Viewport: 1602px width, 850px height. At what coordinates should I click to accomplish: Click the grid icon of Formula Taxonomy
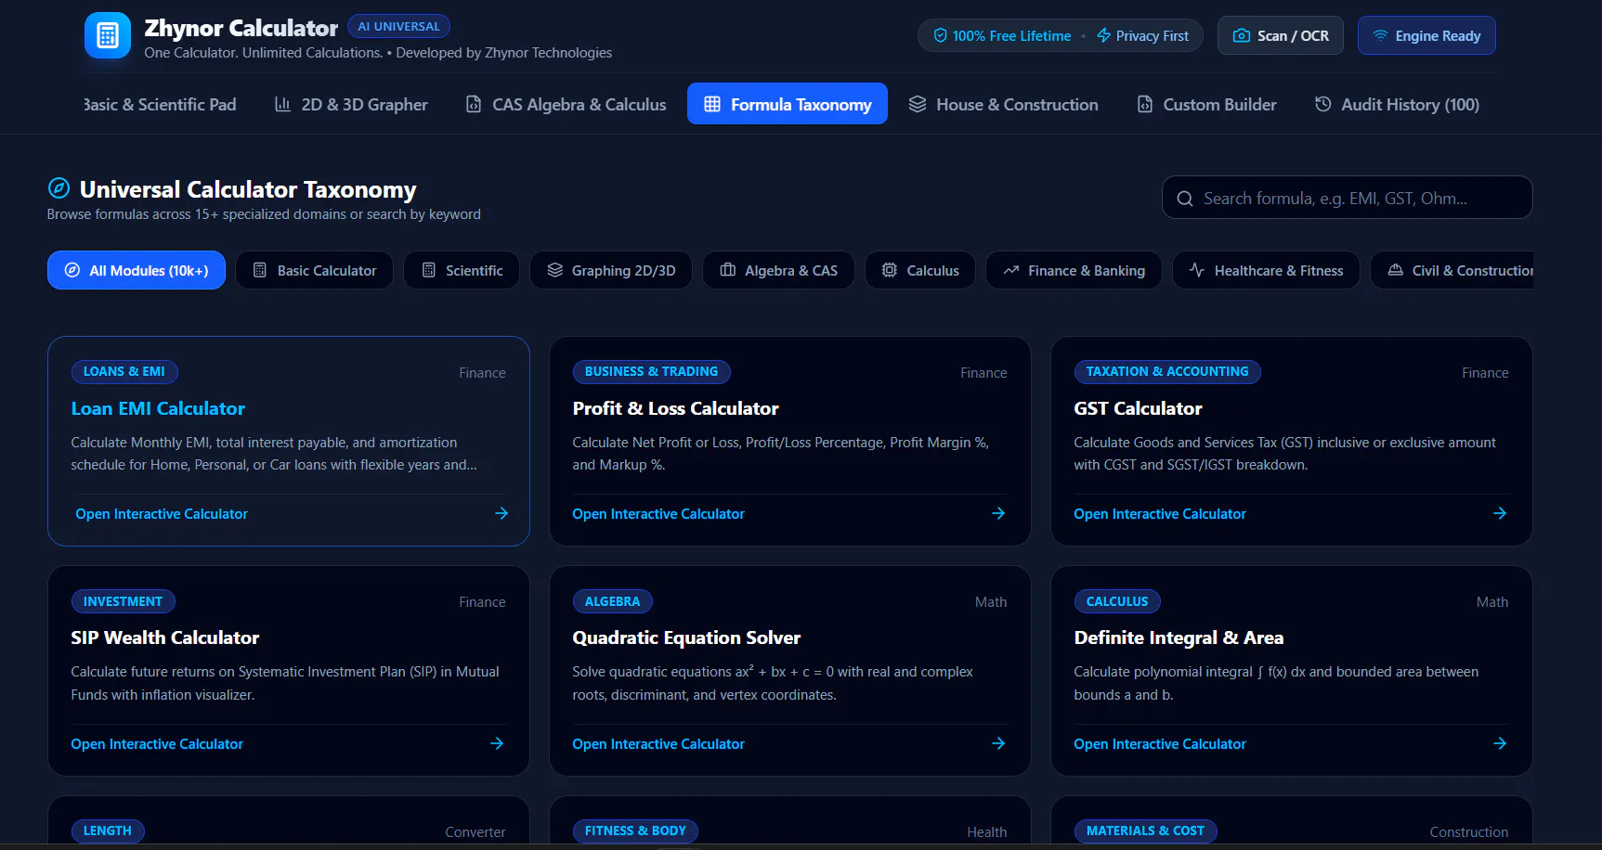click(712, 104)
